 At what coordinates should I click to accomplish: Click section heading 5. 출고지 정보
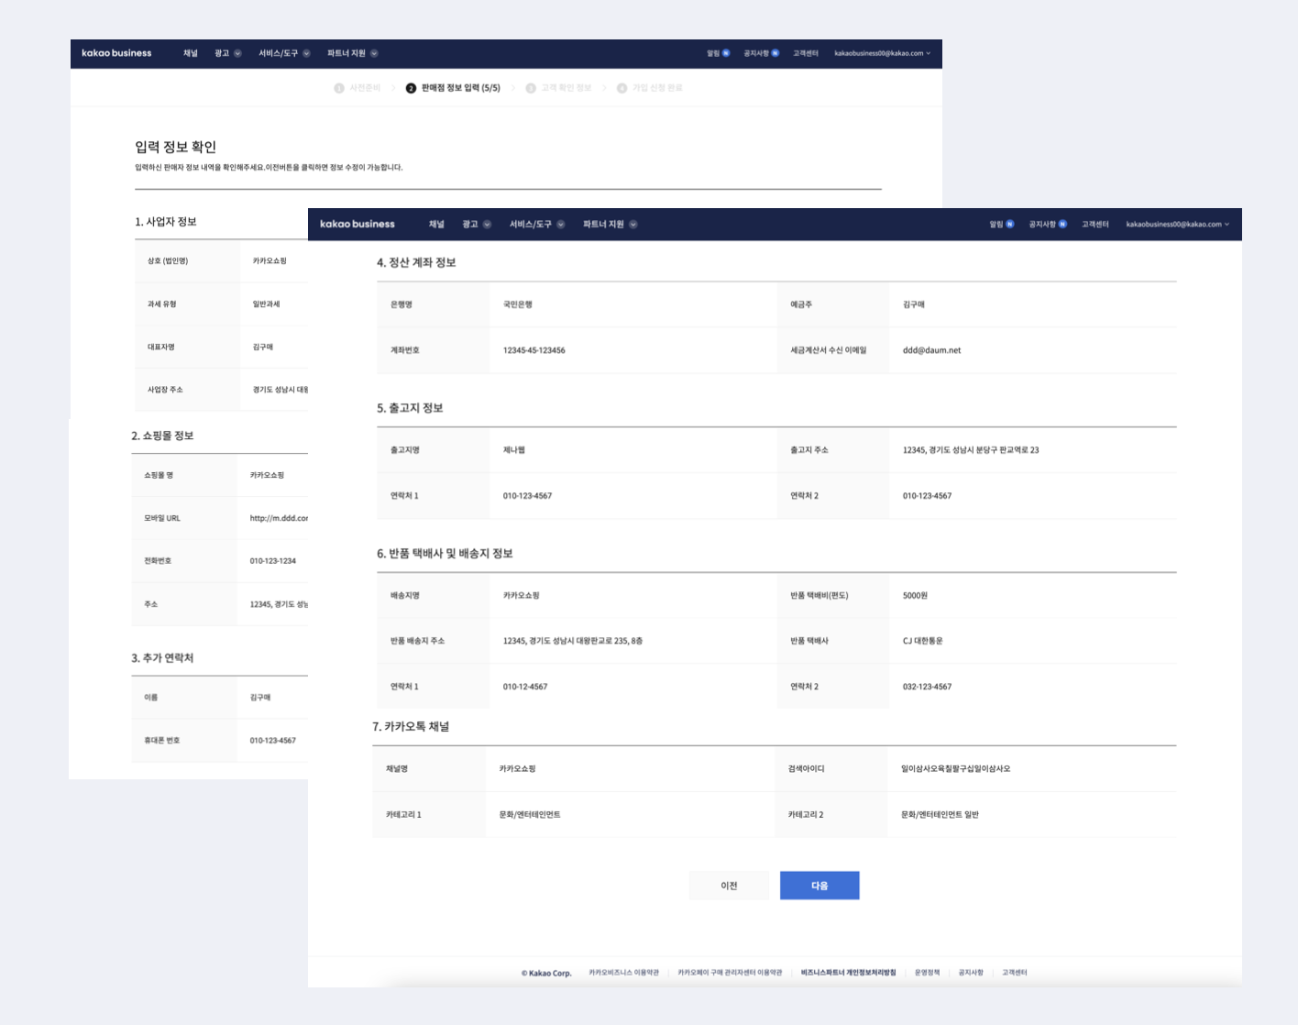pos(410,408)
